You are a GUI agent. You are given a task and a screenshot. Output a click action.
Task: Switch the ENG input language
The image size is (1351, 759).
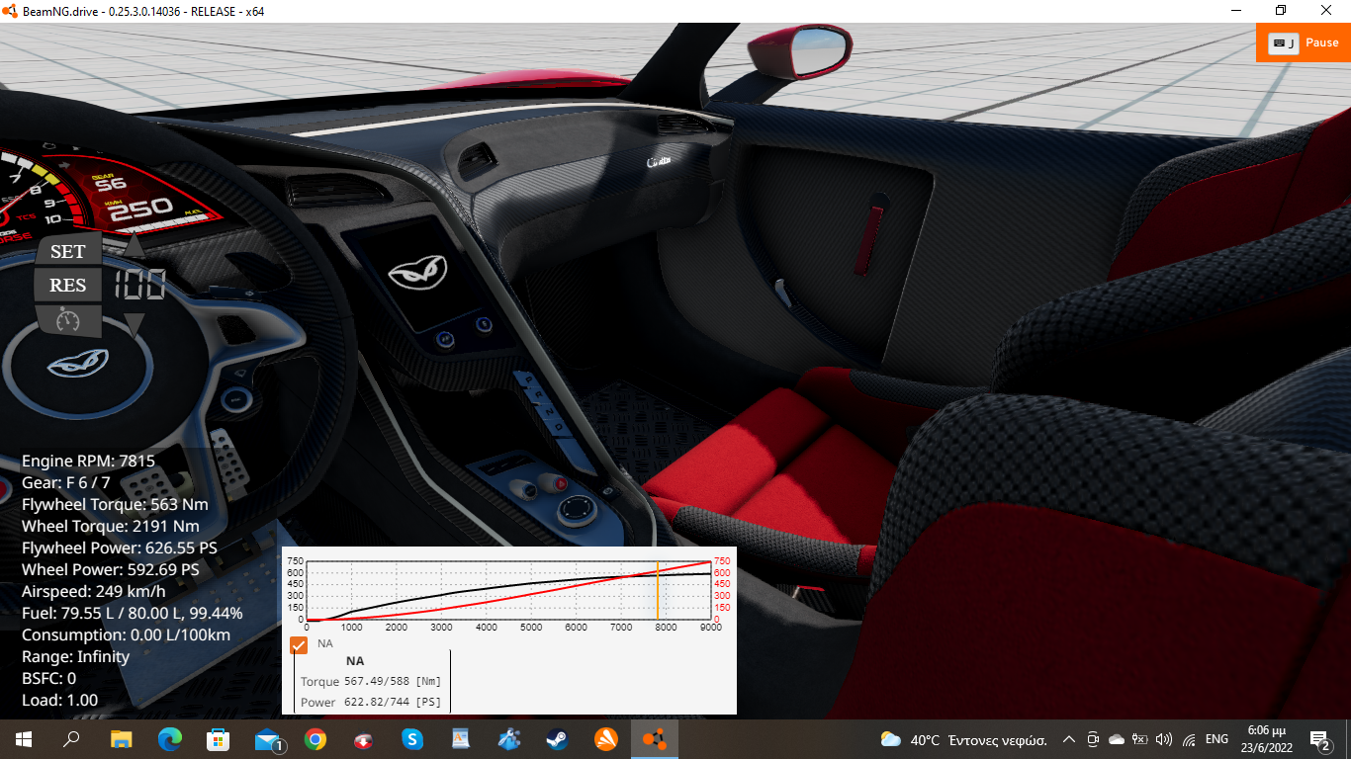(x=1216, y=739)
